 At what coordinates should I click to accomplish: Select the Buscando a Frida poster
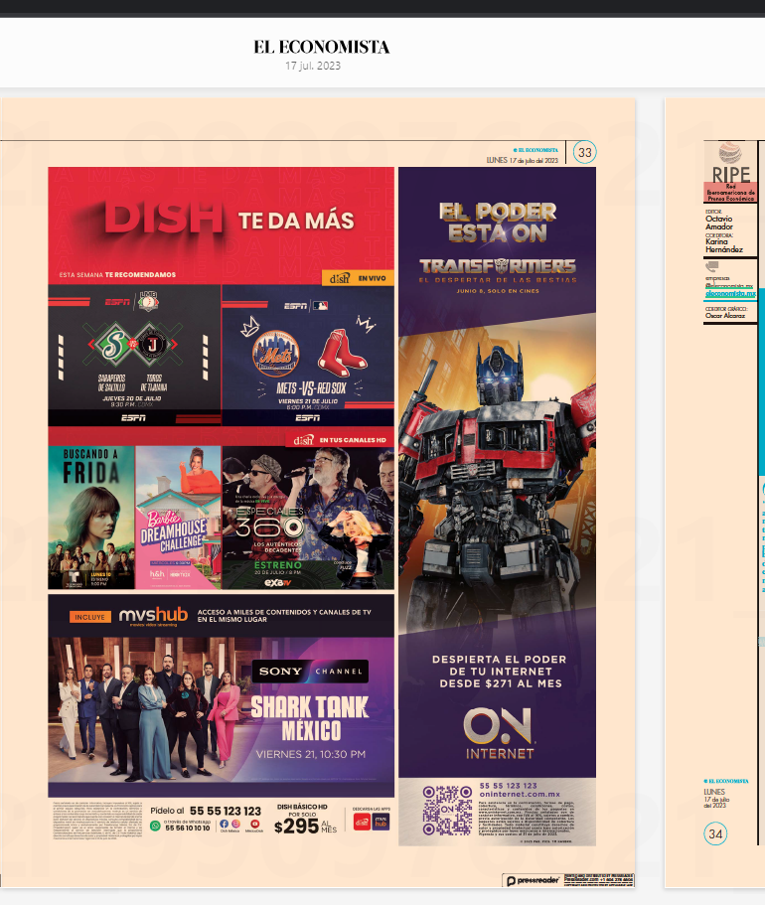90,518
